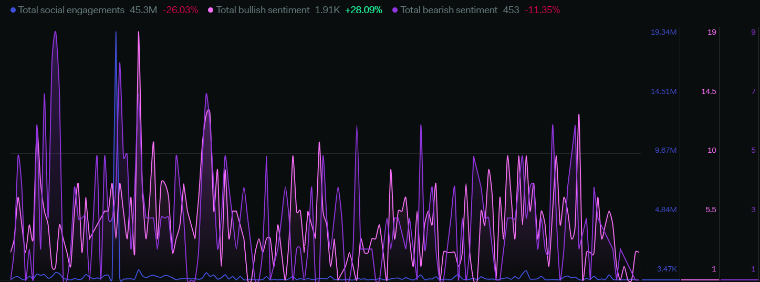This screenshot has width=760, height=282.
Task: Click the purple axis label 7
Action: (x=754, y=92)
